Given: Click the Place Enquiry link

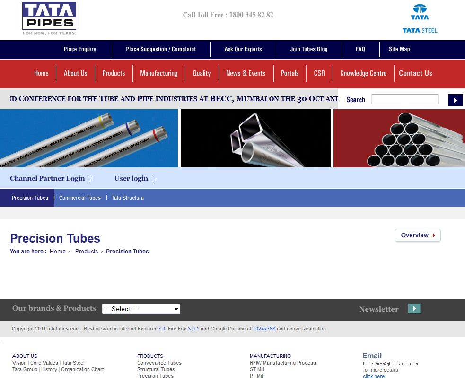Looking at the screenshot, I should (x=80, y=49).
